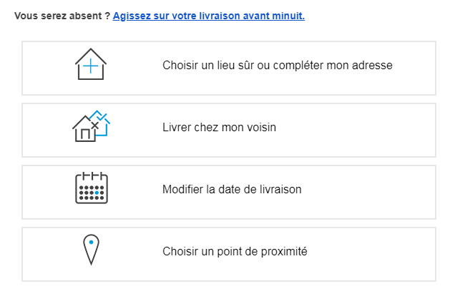Screen dimensions: 450x291
Task: Click the calendar's top binding rings
Action: pos(92,175)
